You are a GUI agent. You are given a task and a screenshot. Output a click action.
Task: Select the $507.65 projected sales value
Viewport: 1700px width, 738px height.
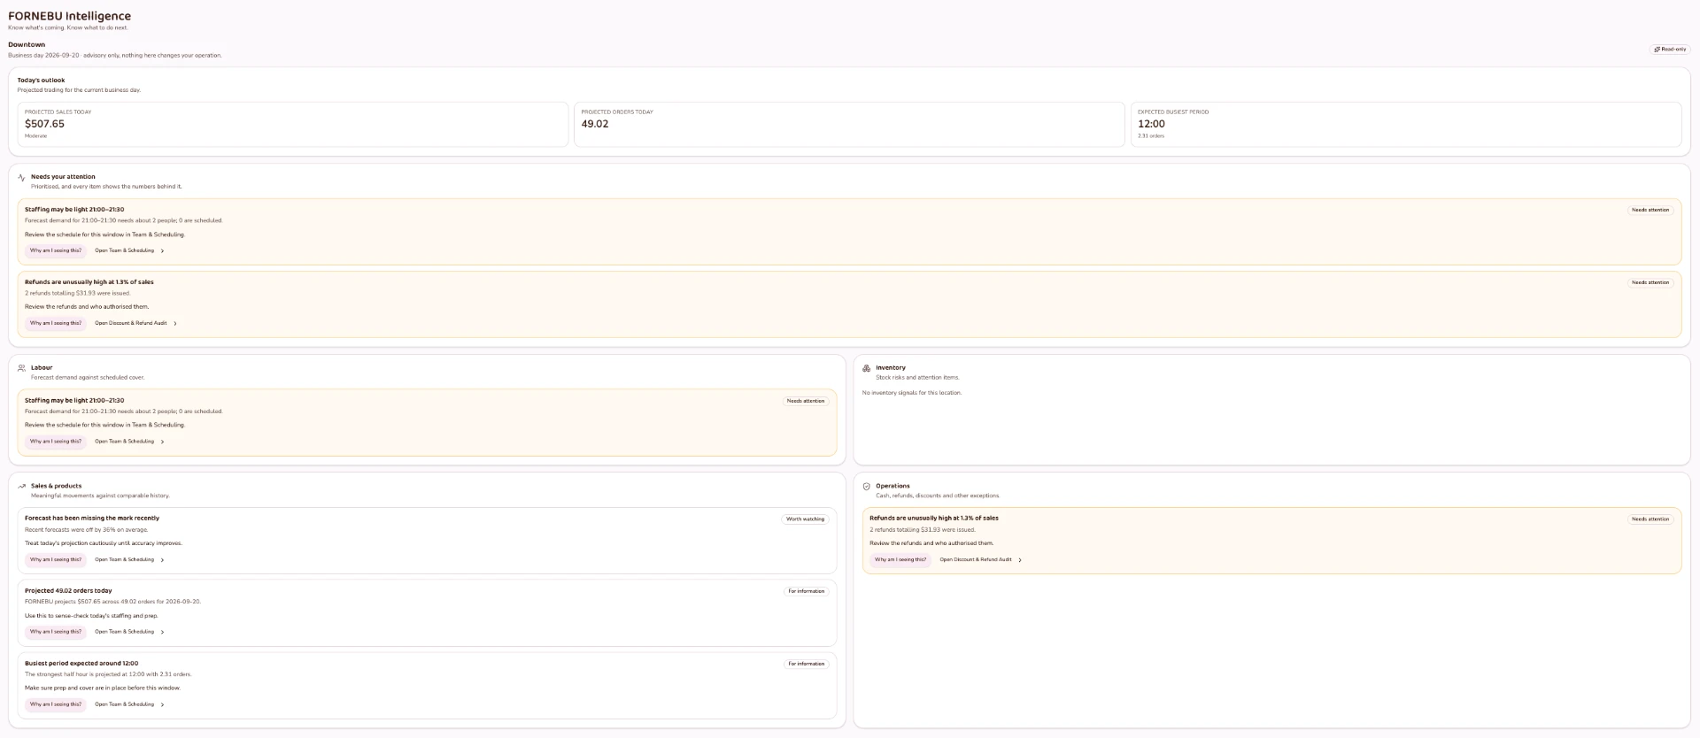pos(44,124)
